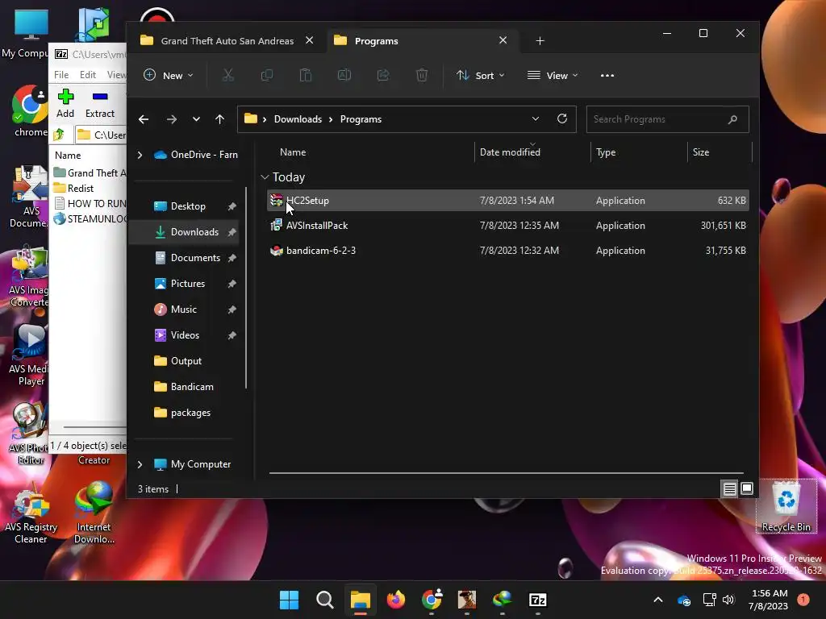Image resolution: width=826 pixels, height=619 pixels.
Task: Click the Delete trash icon in toolbar
Action: tap(421, 75)
